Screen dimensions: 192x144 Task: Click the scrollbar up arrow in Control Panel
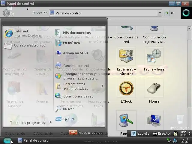tap(189, 29)
